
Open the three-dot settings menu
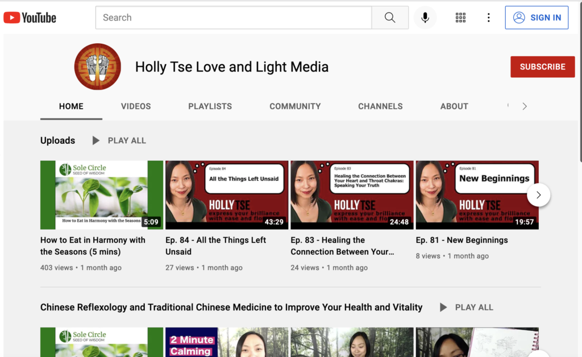pyautogui.click(x=488, y=18)
